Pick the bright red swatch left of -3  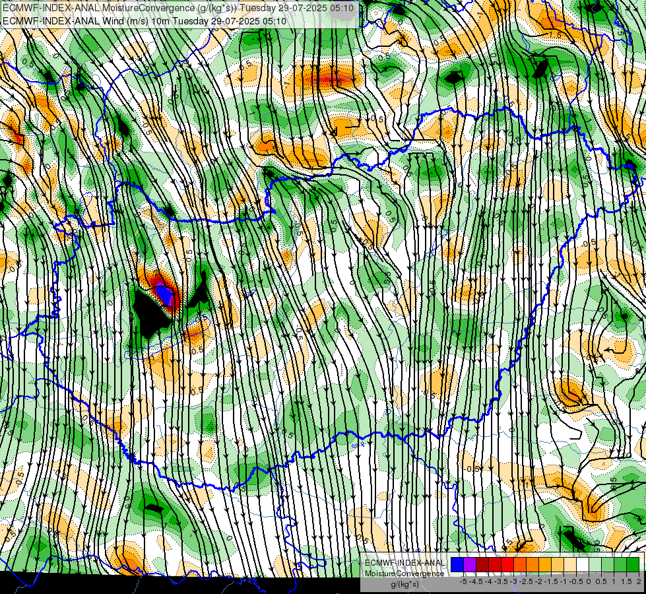tap(507, 565)
